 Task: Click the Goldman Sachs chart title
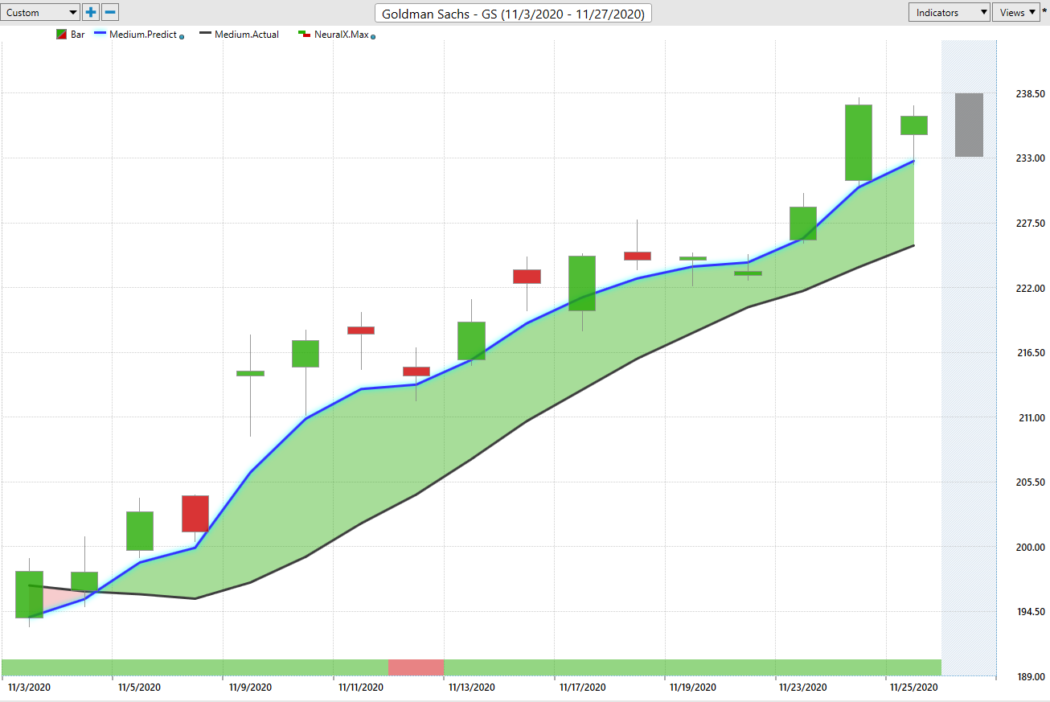pos(513,14)
